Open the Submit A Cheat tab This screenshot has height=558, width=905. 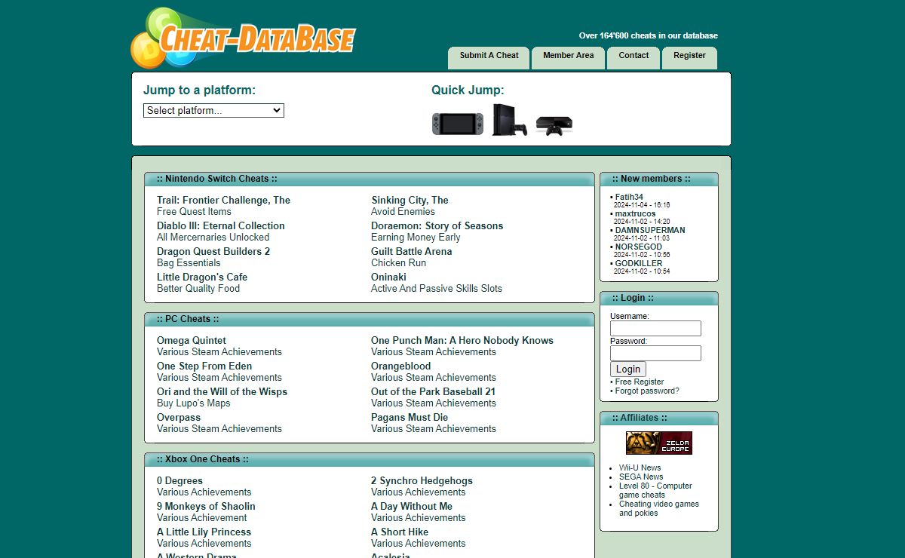[489, 57]
